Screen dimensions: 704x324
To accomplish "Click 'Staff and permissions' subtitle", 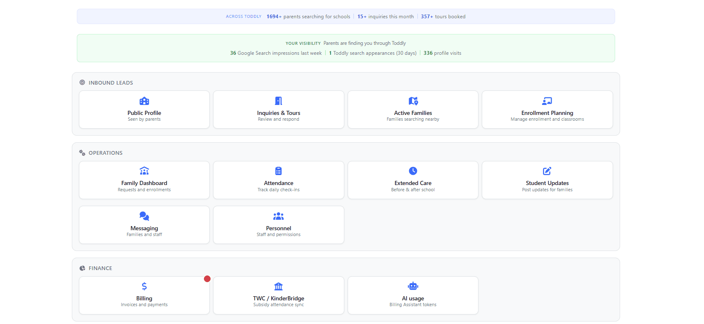I will coord(279,234).
